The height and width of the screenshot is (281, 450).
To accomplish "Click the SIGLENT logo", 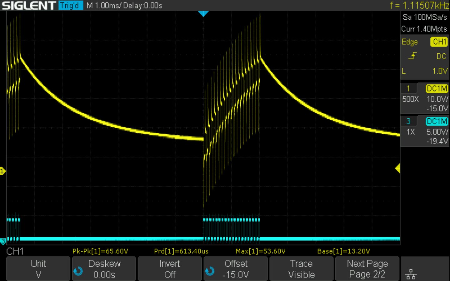I will point(29,5).
